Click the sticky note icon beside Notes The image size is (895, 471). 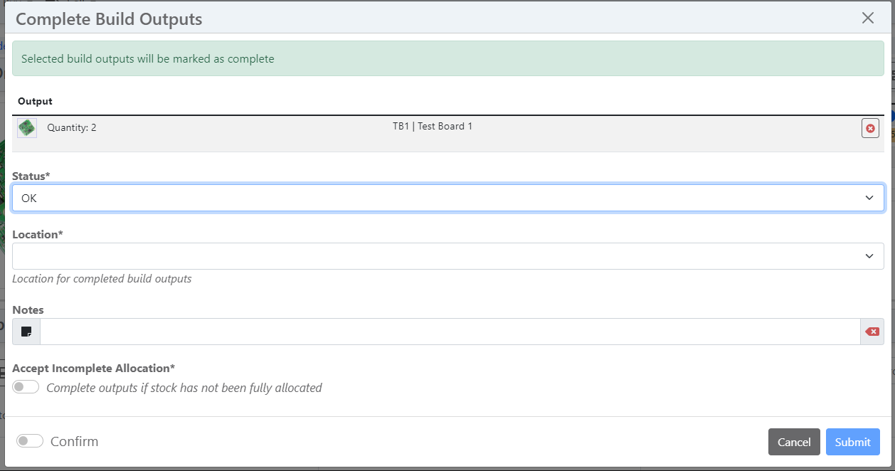26,332
